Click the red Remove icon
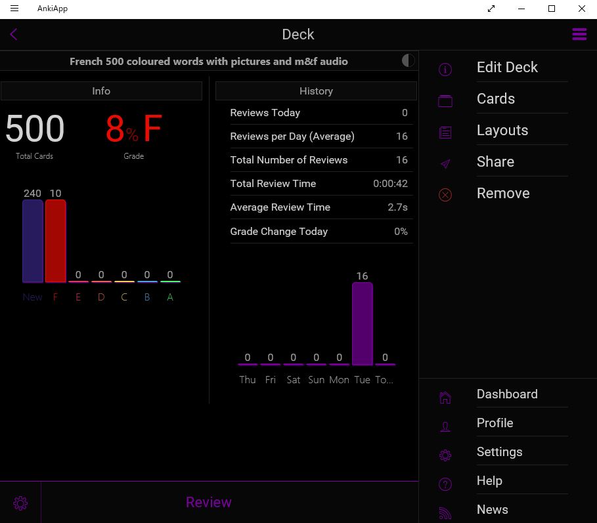Screen dimensions: 597x523 (445, 195)
